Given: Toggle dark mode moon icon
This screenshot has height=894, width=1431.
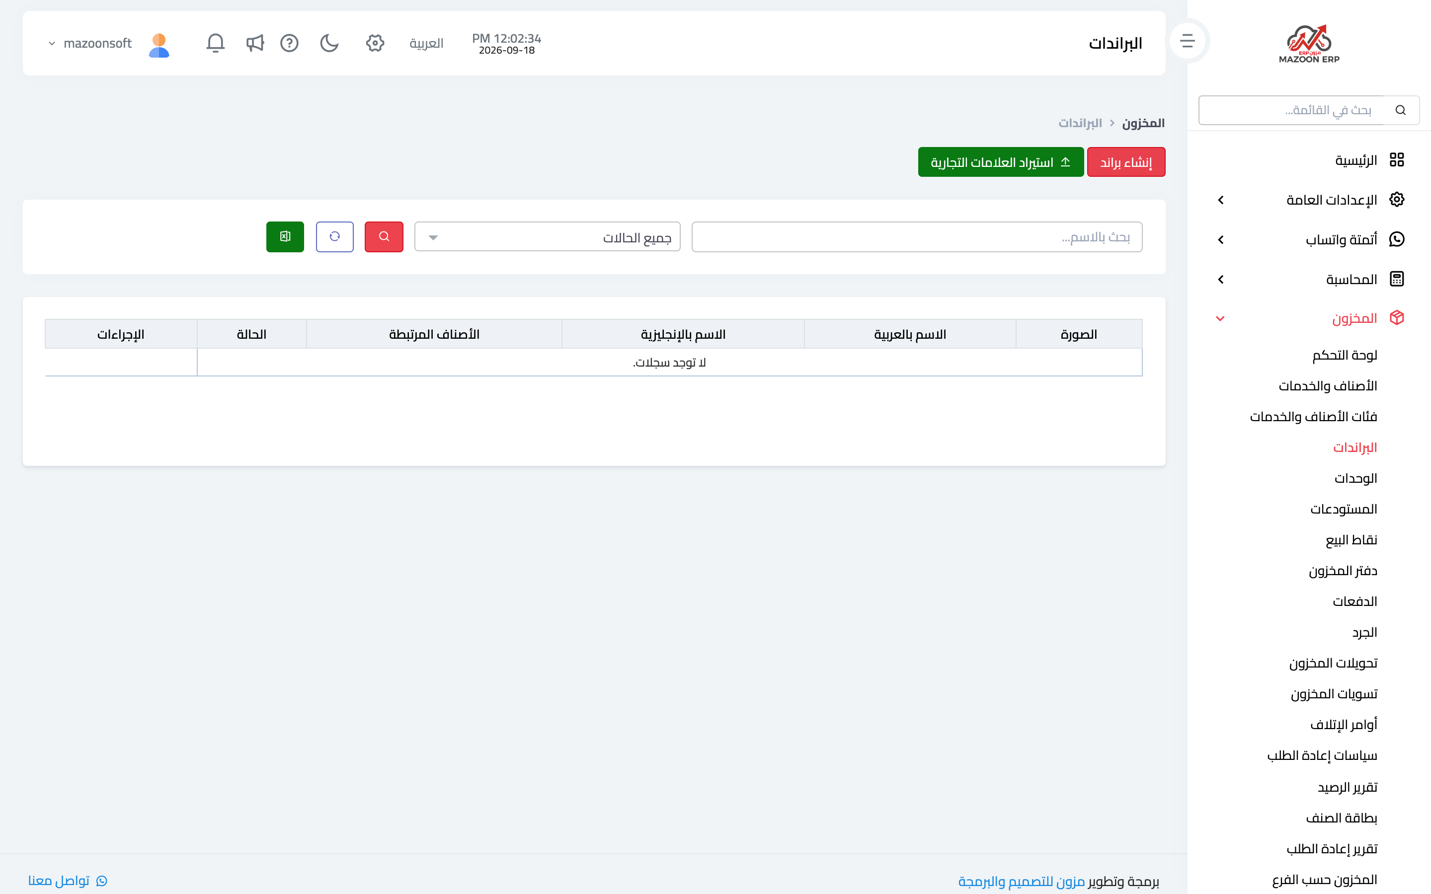Looking at the screenshot, I should coord(329,43).
